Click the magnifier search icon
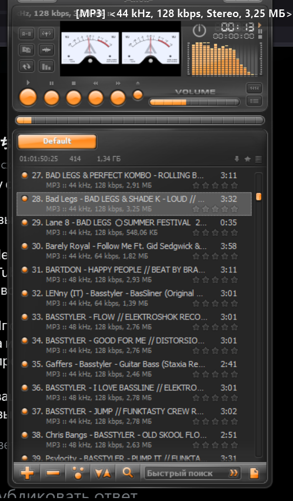293x501 pixels. tap(128, 473)
